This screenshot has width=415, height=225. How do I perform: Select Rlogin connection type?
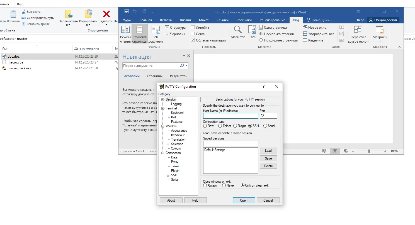(x=235, y=126)
